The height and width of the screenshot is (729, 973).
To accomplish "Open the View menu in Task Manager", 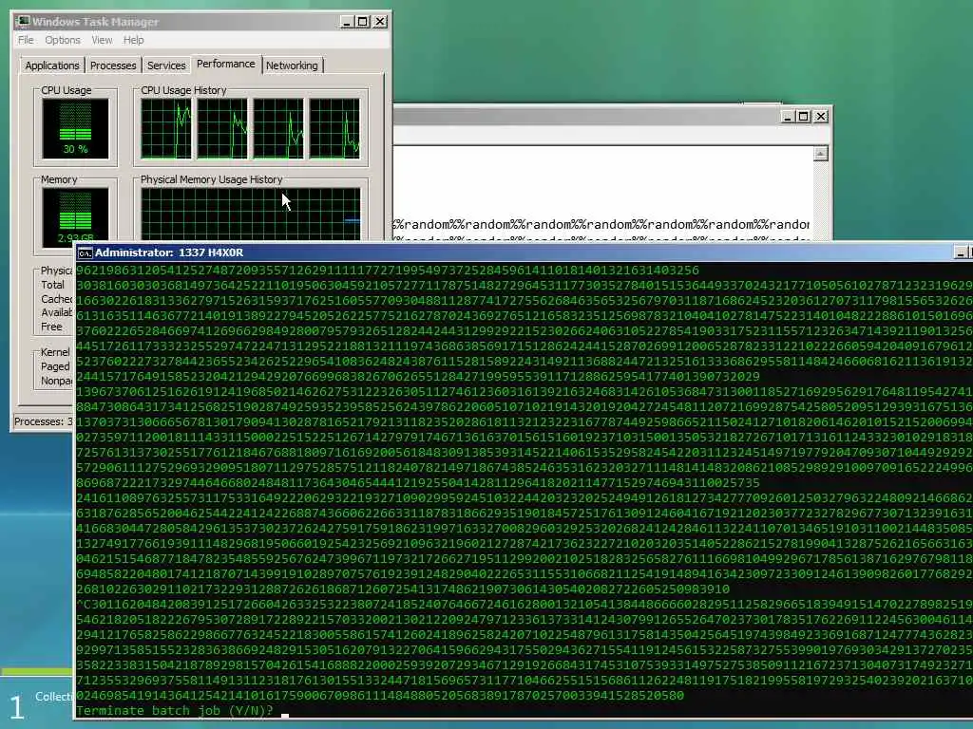I will click(102, 40).
